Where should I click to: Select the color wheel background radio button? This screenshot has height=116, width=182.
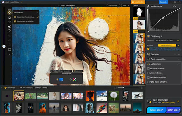[x=71, y=80]
